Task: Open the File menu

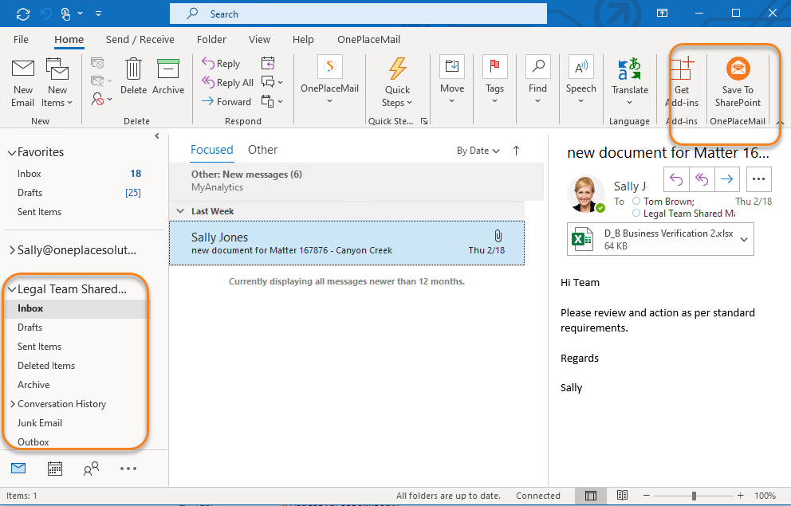Action: [21, 39]
